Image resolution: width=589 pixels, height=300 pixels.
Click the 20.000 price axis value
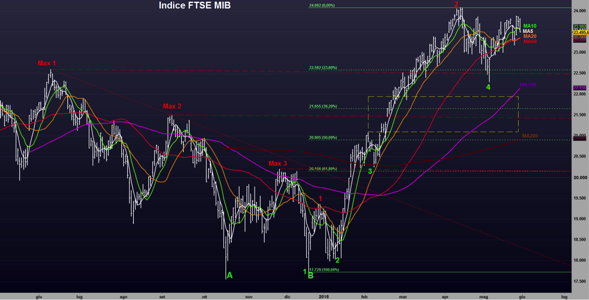[579, 178]
